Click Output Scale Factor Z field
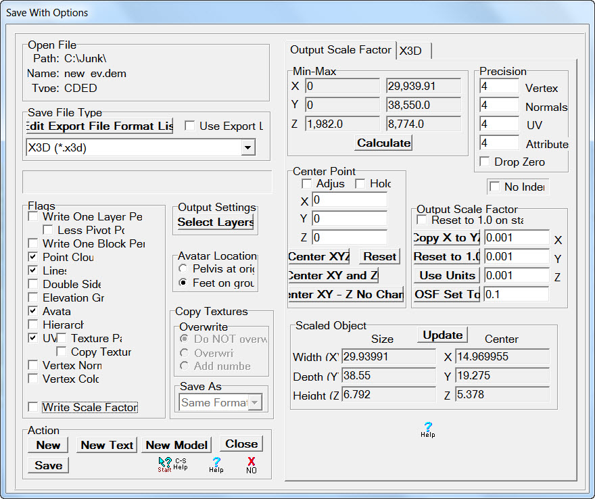 point(517,275)
